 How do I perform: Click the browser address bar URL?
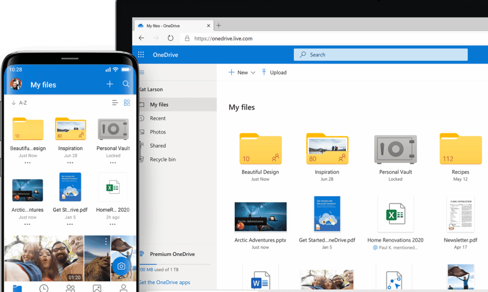click(x=224, y=38)
